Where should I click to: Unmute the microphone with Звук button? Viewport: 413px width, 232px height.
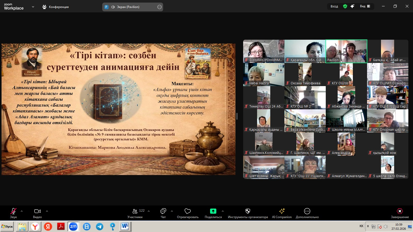click(x=13, y=211)
